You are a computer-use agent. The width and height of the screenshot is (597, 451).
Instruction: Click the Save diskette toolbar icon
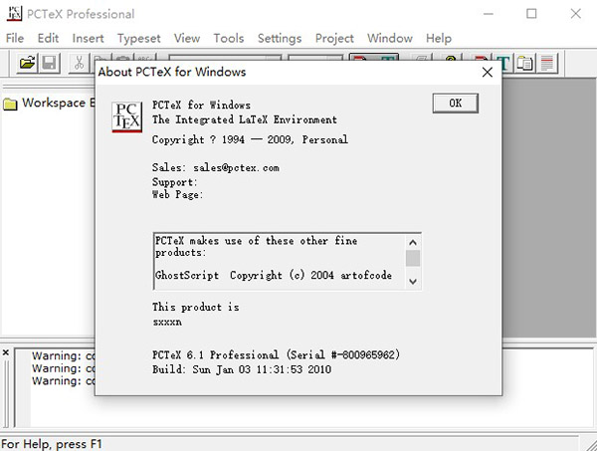pos(49,63)
